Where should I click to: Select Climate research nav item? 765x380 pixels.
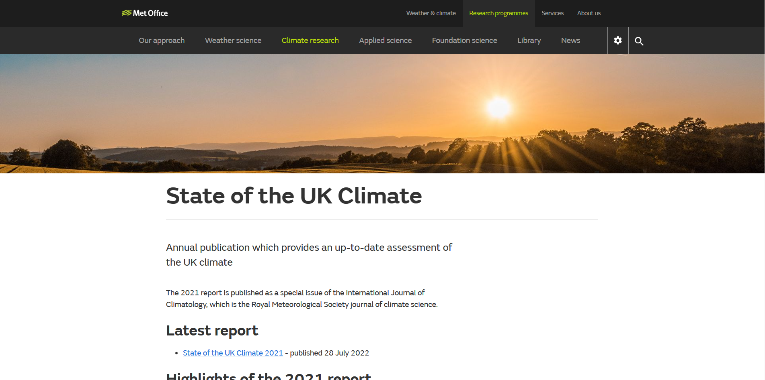pos(310,41)
